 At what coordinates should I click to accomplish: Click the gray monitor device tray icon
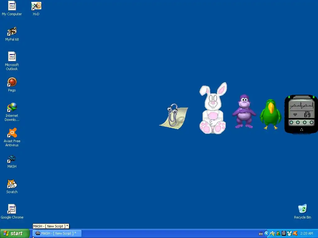point(284,233)
